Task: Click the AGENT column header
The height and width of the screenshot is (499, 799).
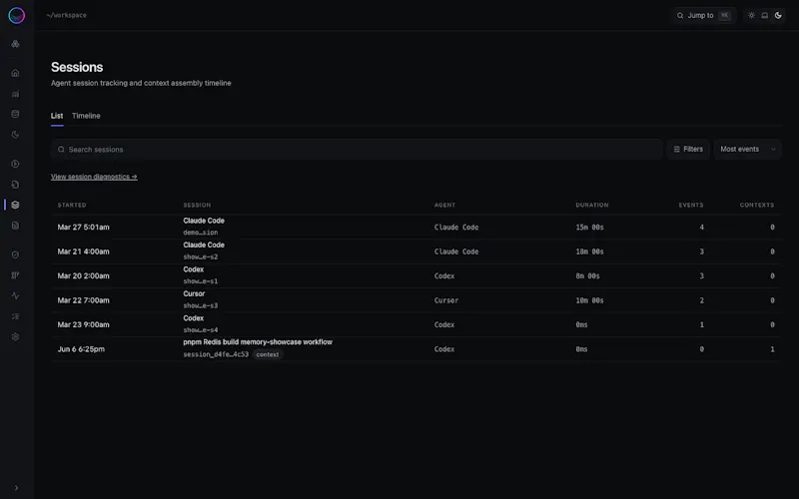Action: pos(444,205)
